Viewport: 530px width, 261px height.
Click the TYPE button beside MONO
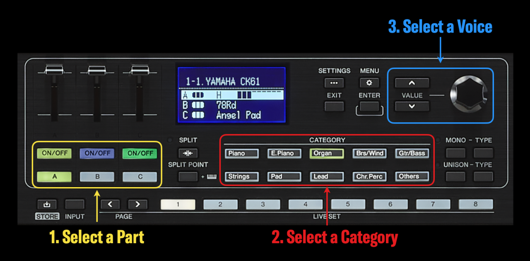click(483, 153)
